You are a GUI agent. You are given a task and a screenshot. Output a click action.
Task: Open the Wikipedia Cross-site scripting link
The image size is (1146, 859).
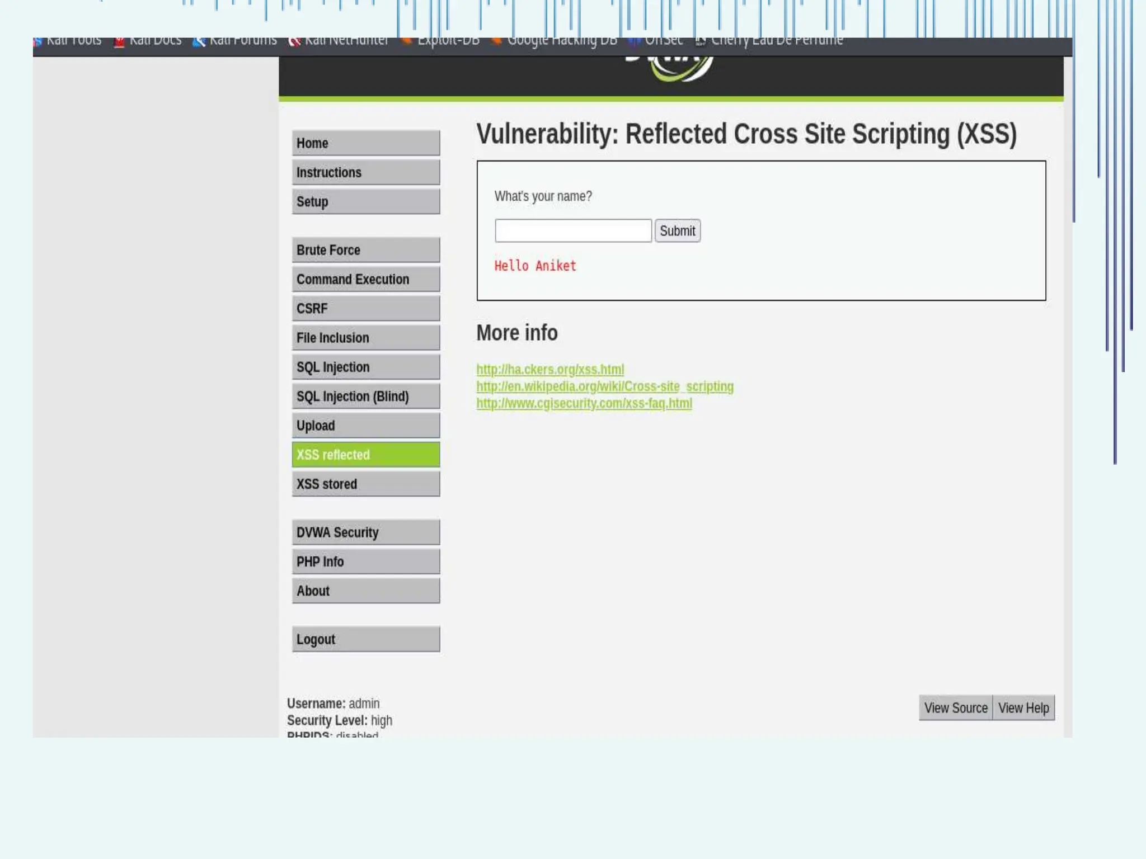pos(604,386)
